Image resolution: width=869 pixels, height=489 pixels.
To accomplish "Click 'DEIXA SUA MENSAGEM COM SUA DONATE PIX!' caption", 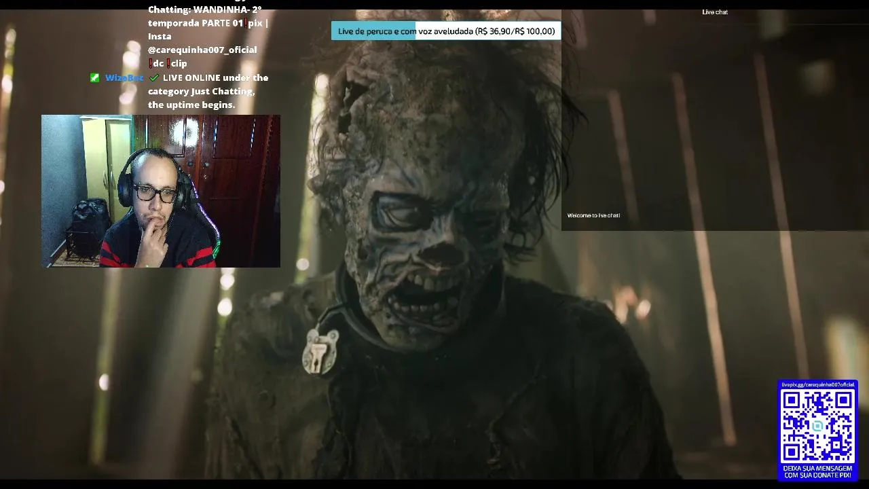I will 817,471.
